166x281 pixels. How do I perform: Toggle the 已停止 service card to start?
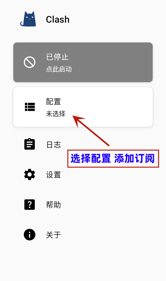[x=83, y=62]
